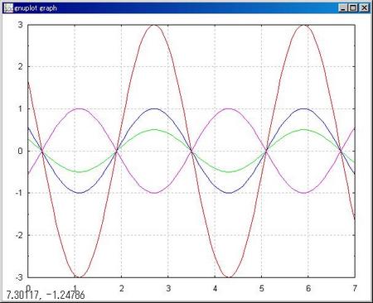
Task: Minimize the gnuplot graph window
Action: [x=343, y=8]
